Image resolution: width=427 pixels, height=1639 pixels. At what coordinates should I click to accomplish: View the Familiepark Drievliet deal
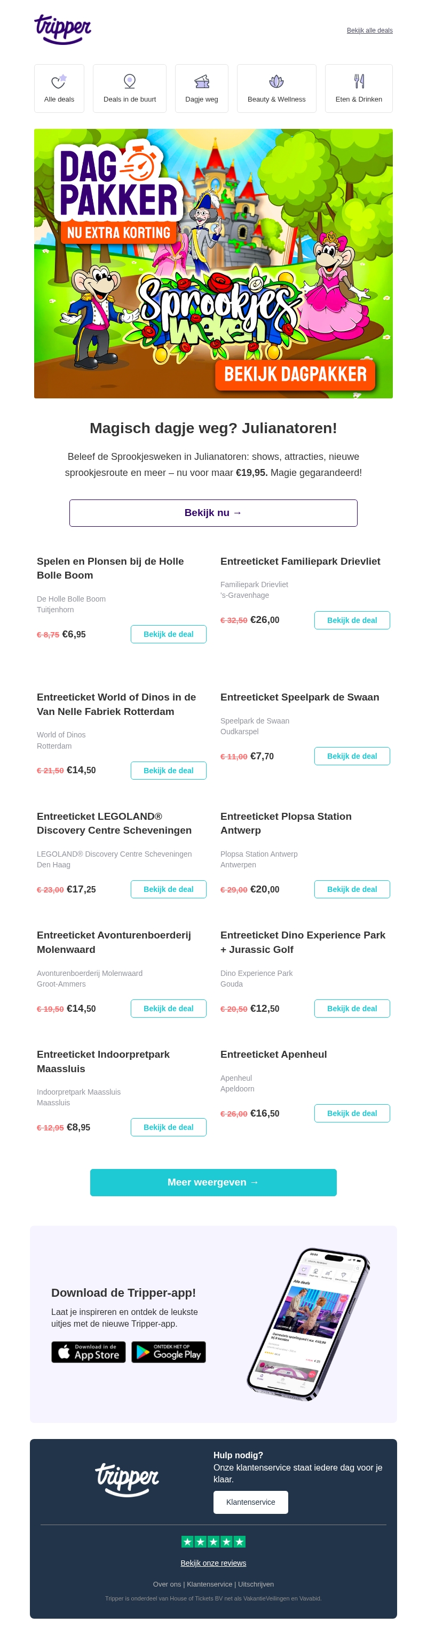351,620
